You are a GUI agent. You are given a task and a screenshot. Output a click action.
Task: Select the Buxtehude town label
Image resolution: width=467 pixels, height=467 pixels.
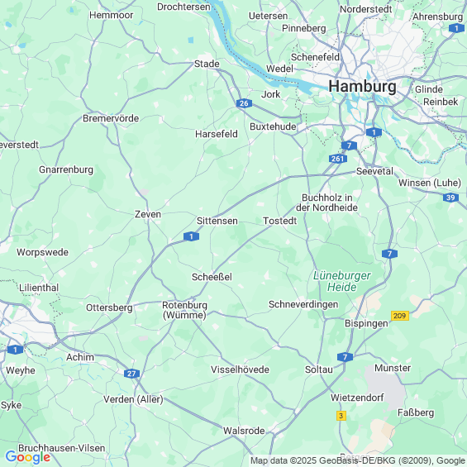pos(273,126)
